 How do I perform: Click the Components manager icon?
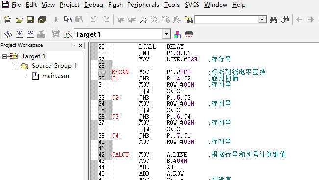pyautogui.click(x=177, y=34)
